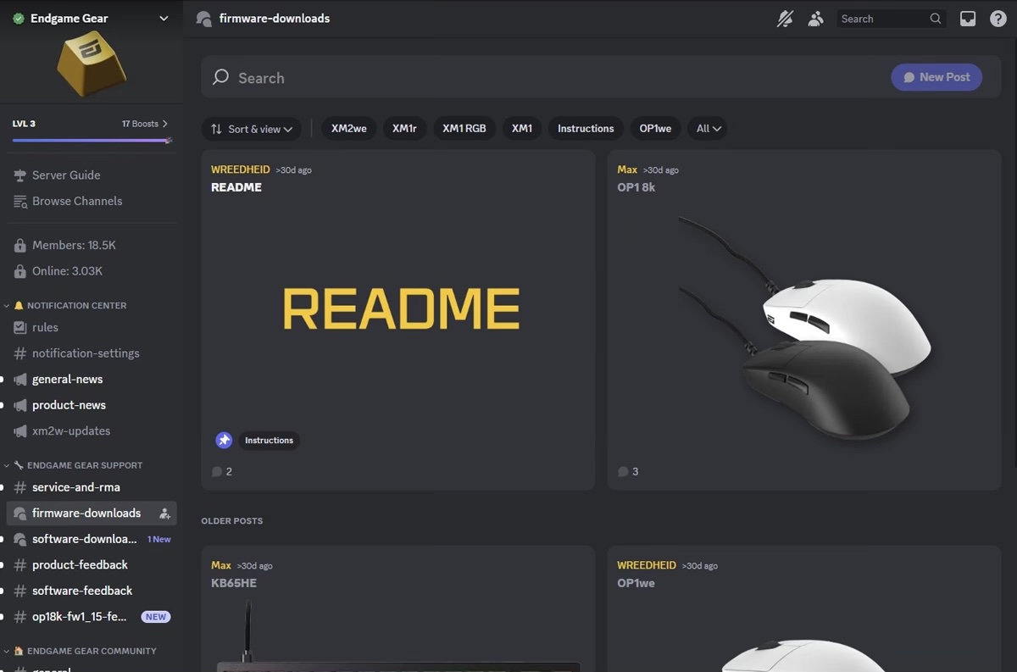Click the sort arrows icon in Sort & view
This screenshot has width=1017, height=672.
[216, 129]
